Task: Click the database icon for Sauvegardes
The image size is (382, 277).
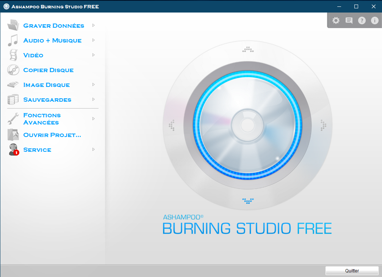Action: (x=13, y=100)
